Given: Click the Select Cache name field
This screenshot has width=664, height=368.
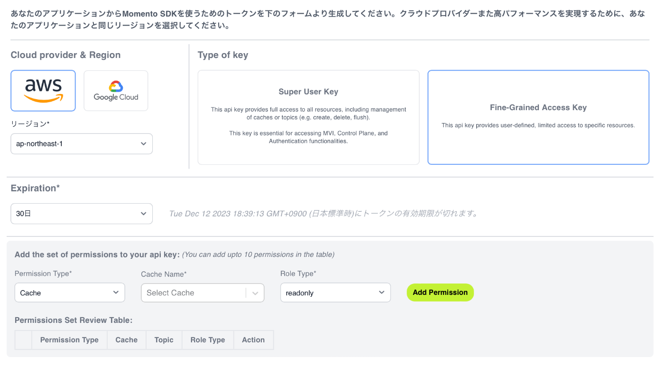Looking at the screenshot, I should [203, 293].
